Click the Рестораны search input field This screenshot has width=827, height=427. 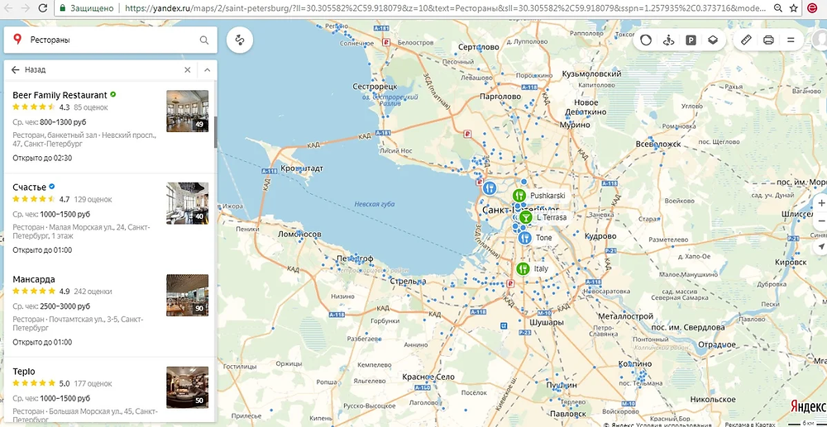tap(108, 40)
